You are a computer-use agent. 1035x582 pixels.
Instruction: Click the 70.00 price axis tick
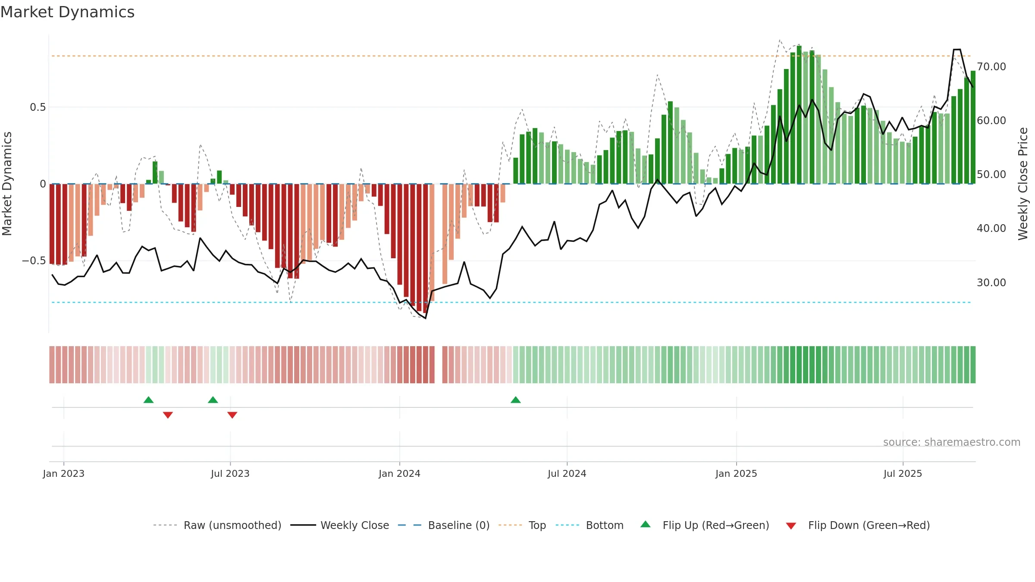coord(991,66)
